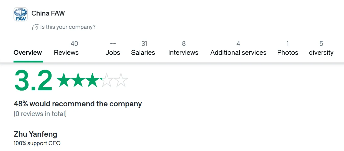This screenshot has height=151, width=344.
Task: Click the China FAW company logo
Action: point(21,14)
